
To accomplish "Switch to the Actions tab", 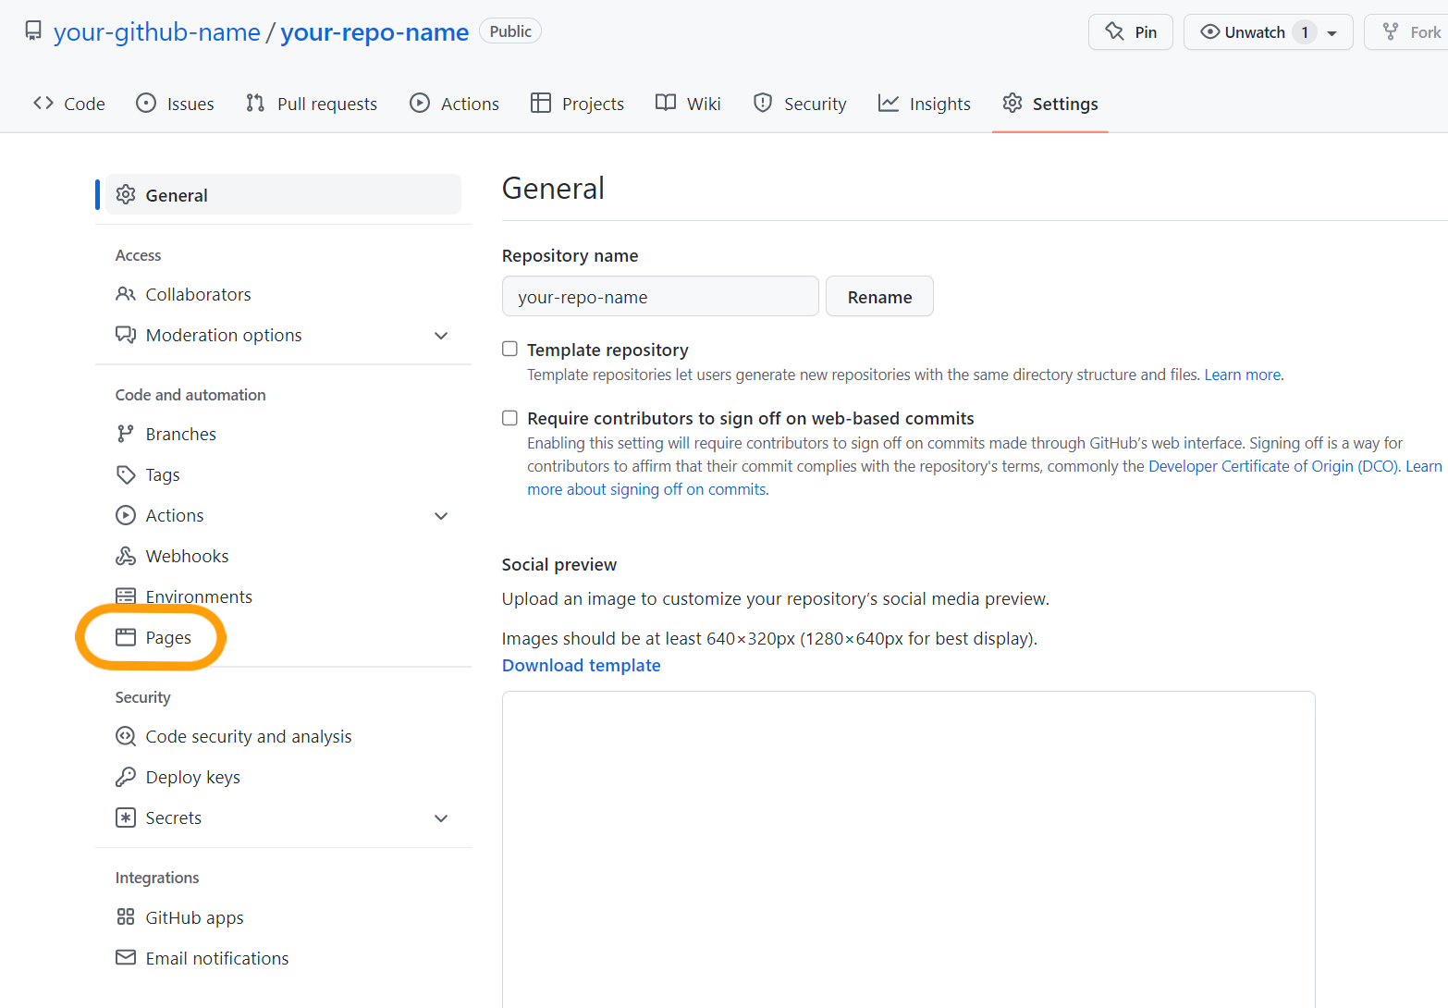I will [x=453, y=103].
